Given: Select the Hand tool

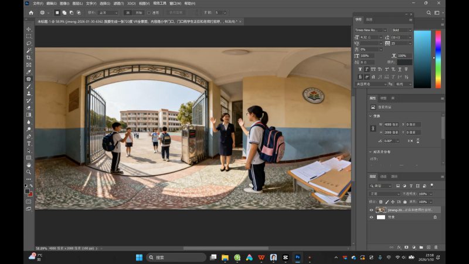Looking at the screenshot, I should coord(29,165).
